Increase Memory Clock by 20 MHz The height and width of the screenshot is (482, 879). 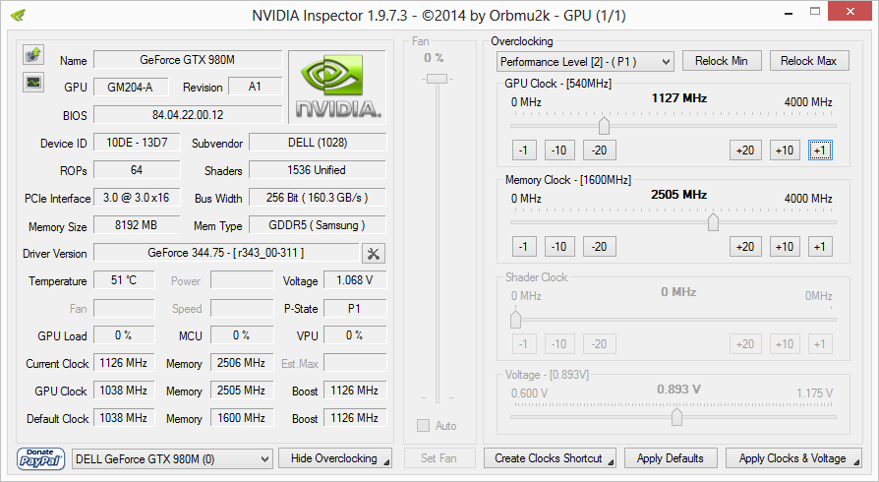(745, 247)
